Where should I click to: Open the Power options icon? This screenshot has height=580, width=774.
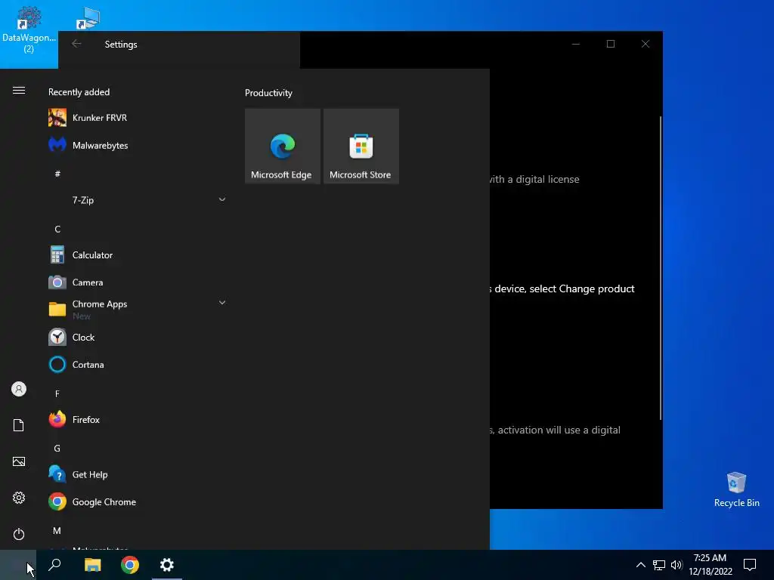pyautogui.click(x=19, y=534)
